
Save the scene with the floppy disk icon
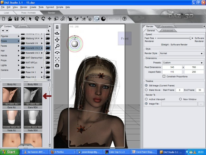pyautogui.click(x=16, y=19)
